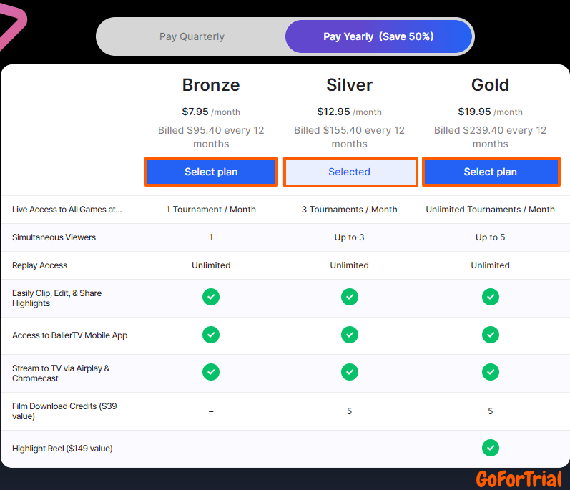Click Silver checkmark for Clip Highlights
Image resolution: width=570 pixels, height=490 pixels.
point(350,297)
